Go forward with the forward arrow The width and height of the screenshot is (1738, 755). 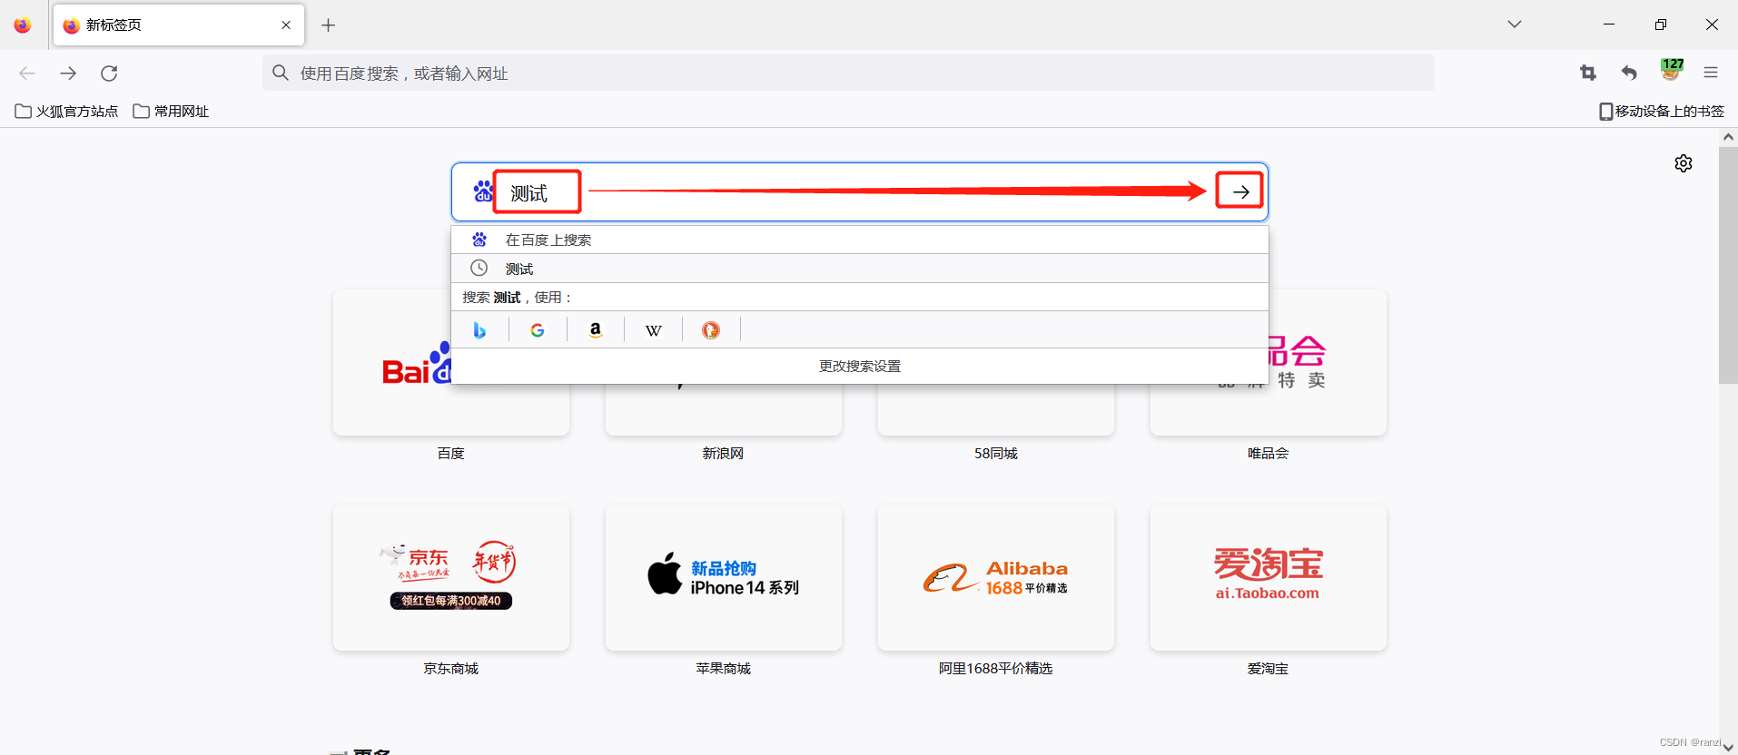click(68, 73)
